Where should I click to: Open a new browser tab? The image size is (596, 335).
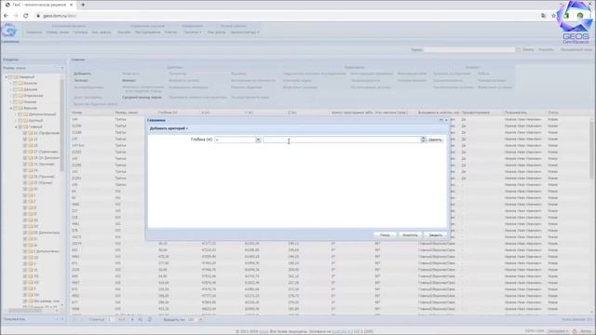pyautogui.click(x=83, y=5)
